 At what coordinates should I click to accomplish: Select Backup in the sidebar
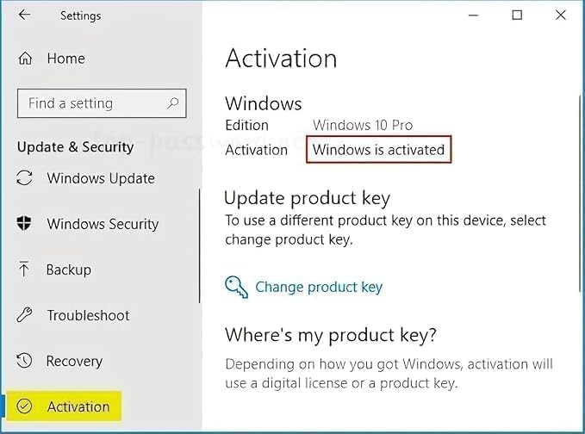69,270
